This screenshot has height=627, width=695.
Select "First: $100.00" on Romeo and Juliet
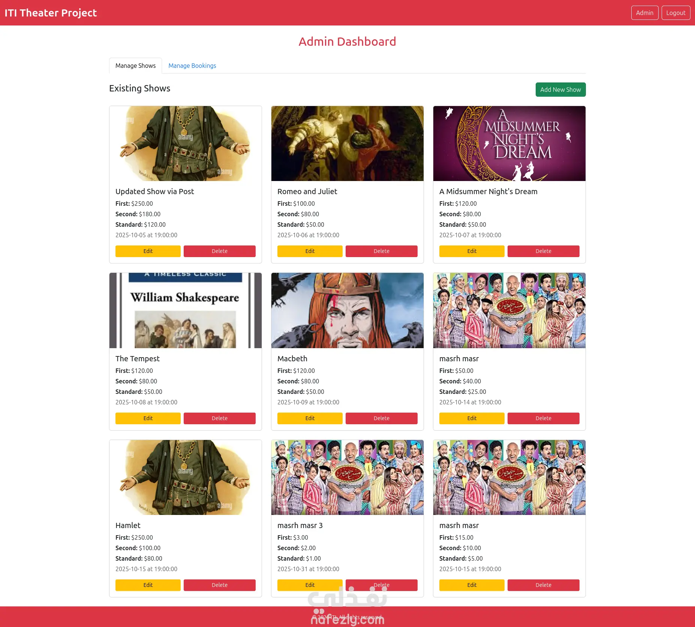(x=296, y=204)
